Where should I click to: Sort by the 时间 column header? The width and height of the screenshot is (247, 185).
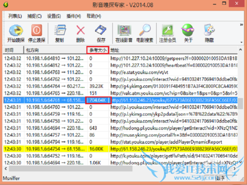tap(13, 50)
